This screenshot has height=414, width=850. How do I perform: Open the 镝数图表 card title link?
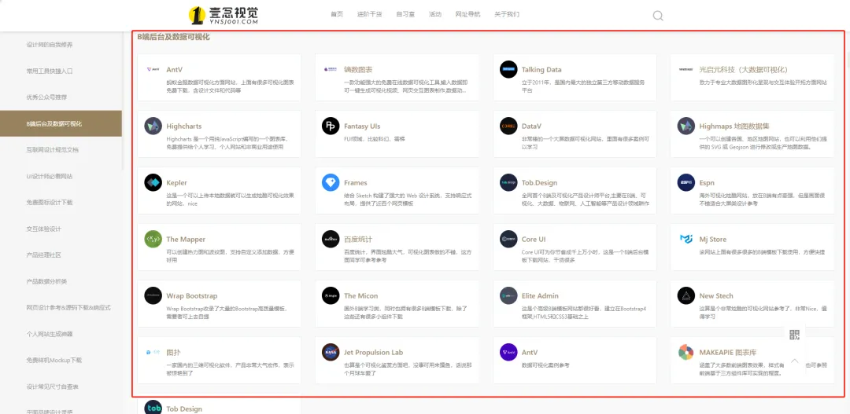(358, 70)
